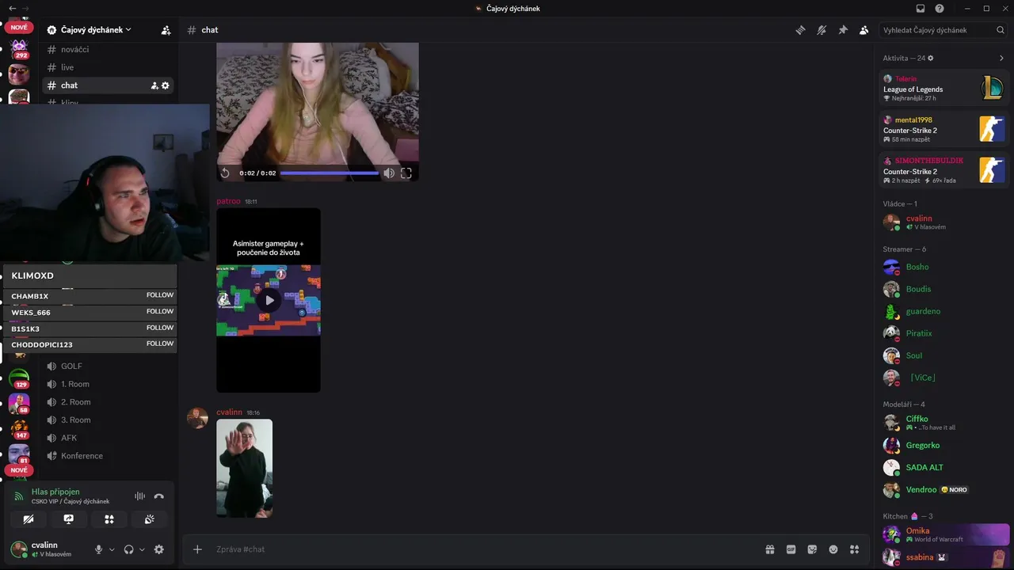Turn on the camera button
1014x570 pixels.
pos(29,519)
